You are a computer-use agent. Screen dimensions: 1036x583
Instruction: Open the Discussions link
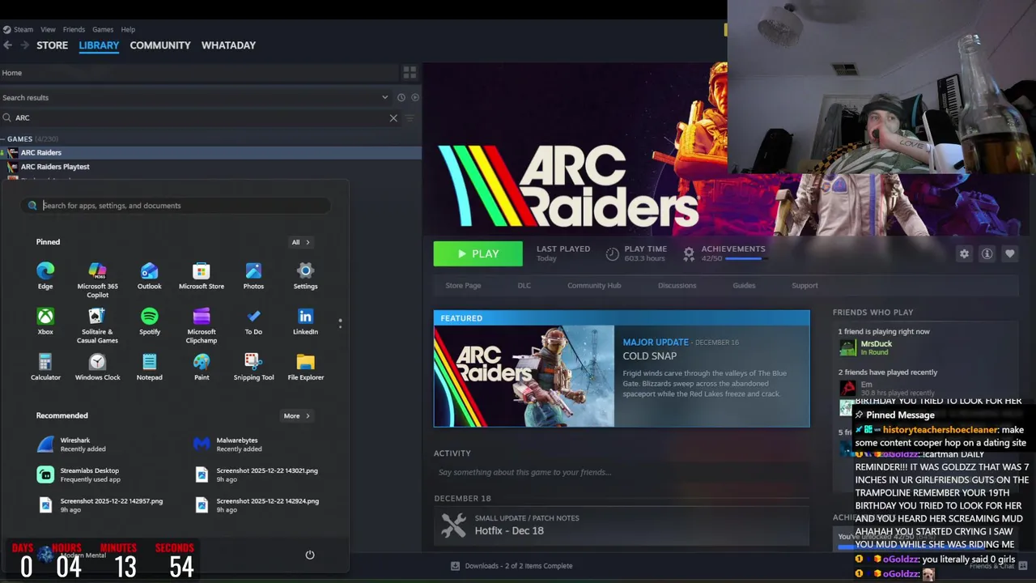click(x=677, y=285)
